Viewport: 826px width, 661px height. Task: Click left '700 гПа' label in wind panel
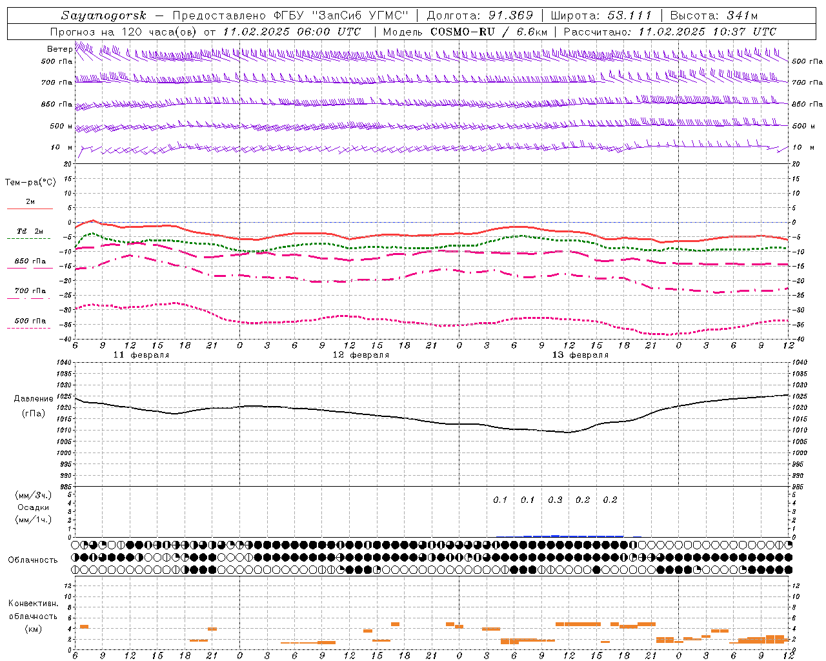click(57, 83)
